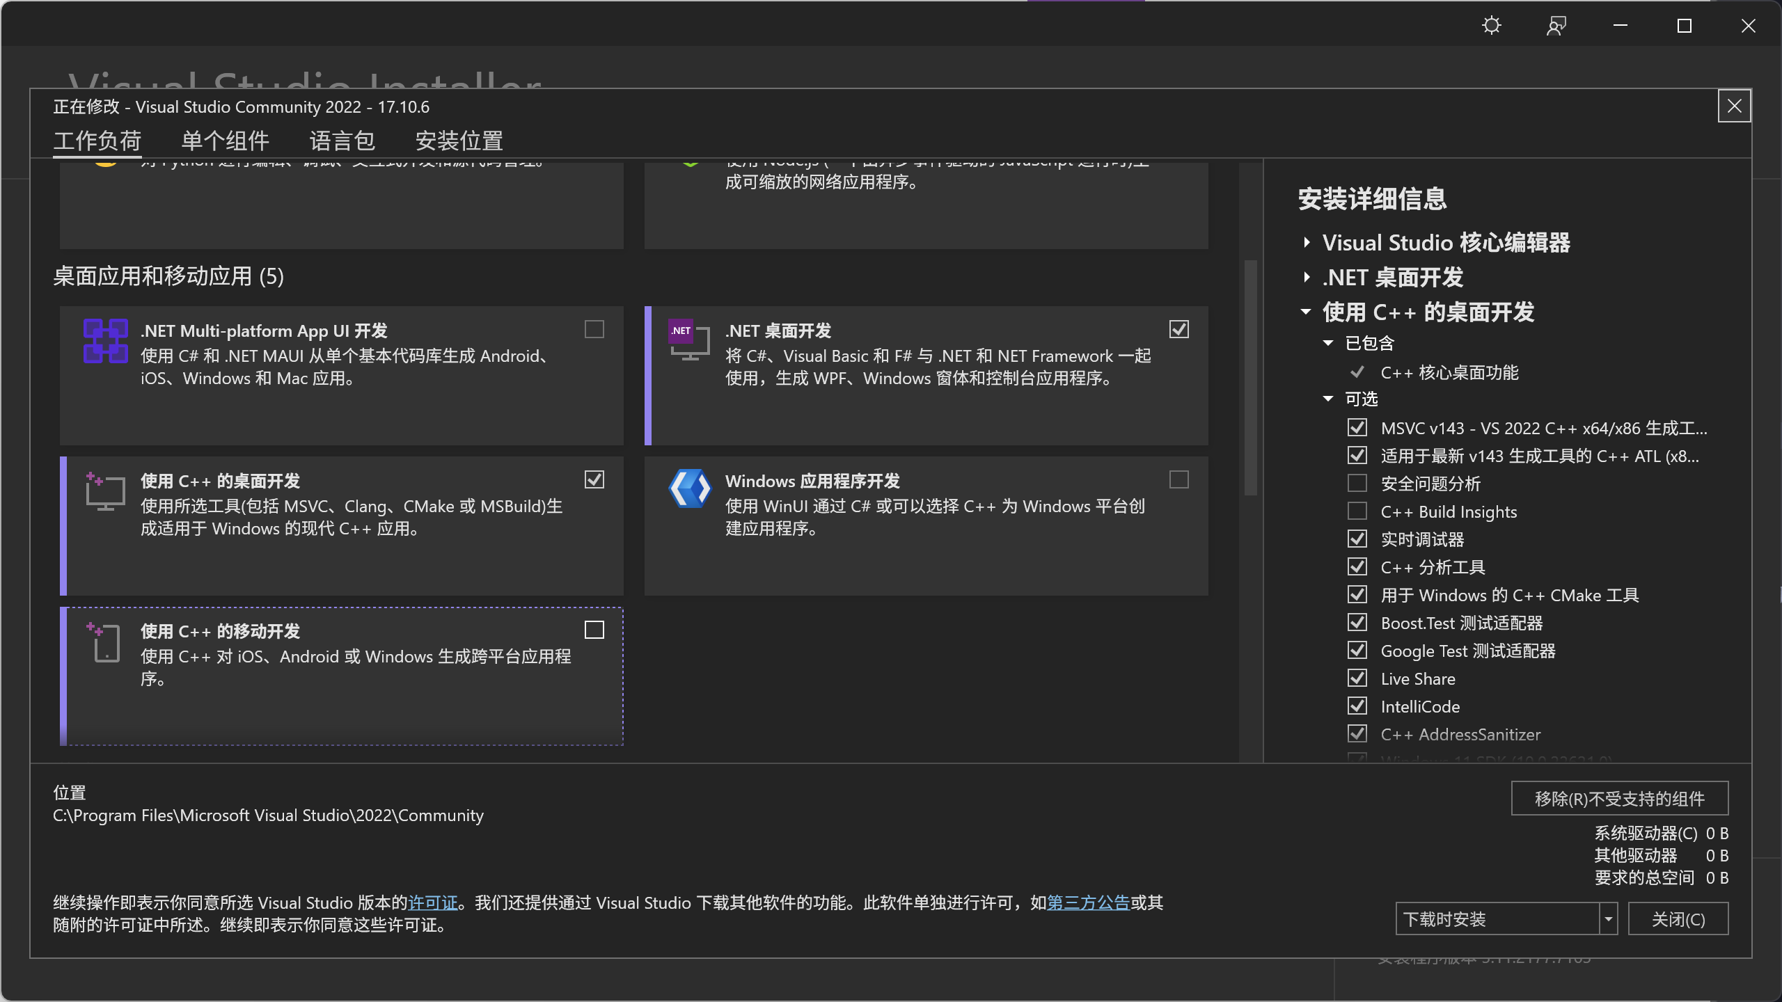
Task: Close the modify dialog with X
Action: [1734, 106]
